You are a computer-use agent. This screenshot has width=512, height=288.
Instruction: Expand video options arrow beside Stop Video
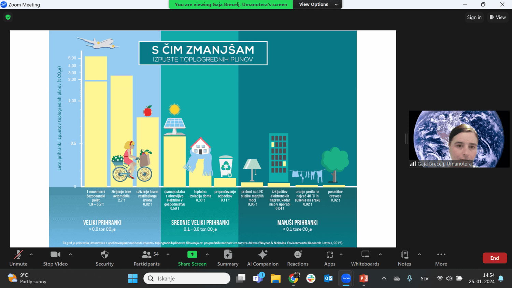(70, 254)
